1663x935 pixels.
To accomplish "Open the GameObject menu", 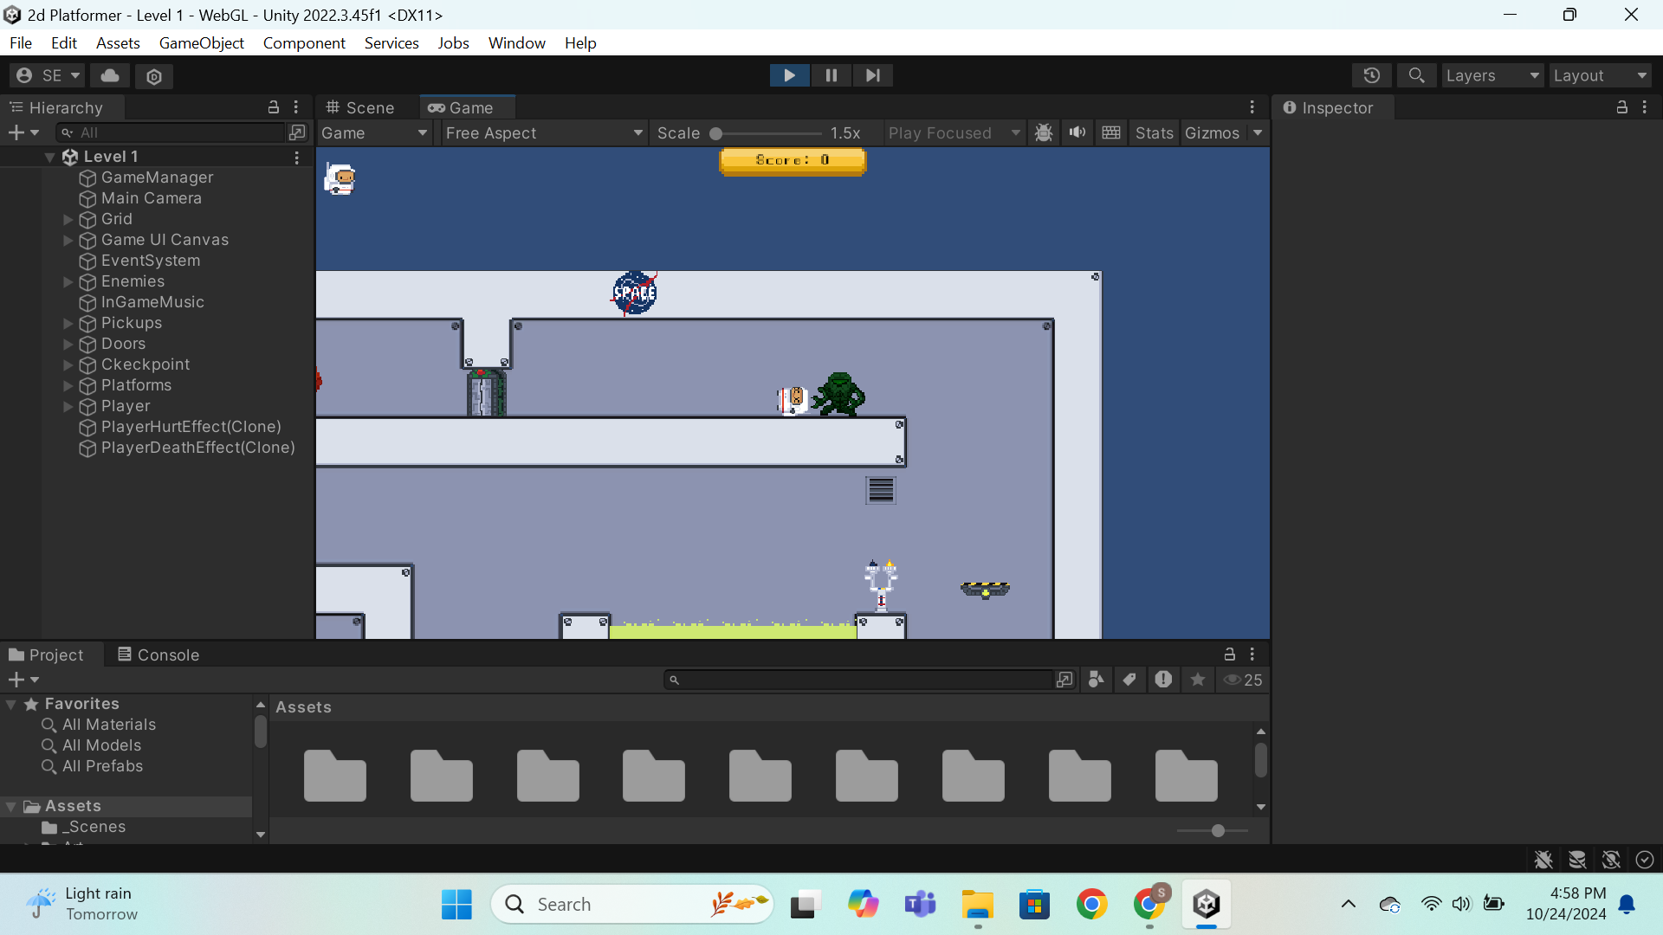I will 201,42.
